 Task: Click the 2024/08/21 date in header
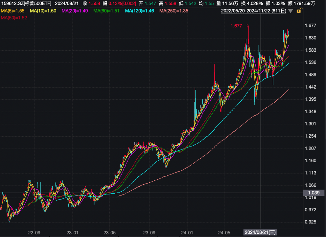[x=67, y=4]
